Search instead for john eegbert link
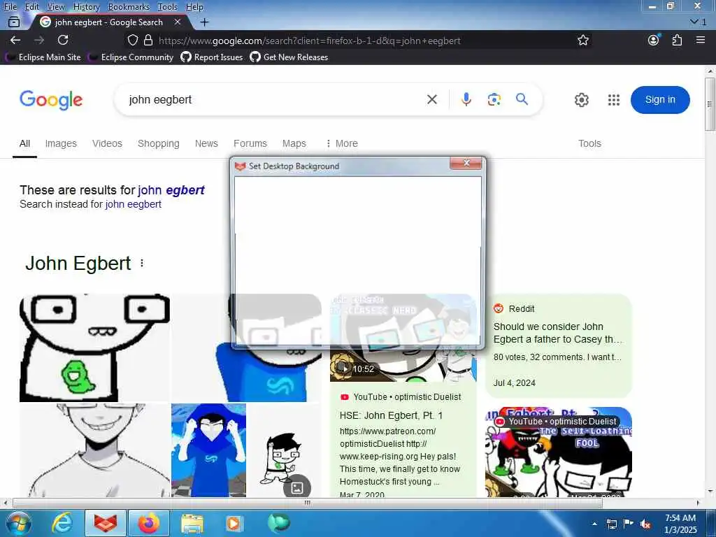This screenshot has height=537, width=716. coord(134,204)
